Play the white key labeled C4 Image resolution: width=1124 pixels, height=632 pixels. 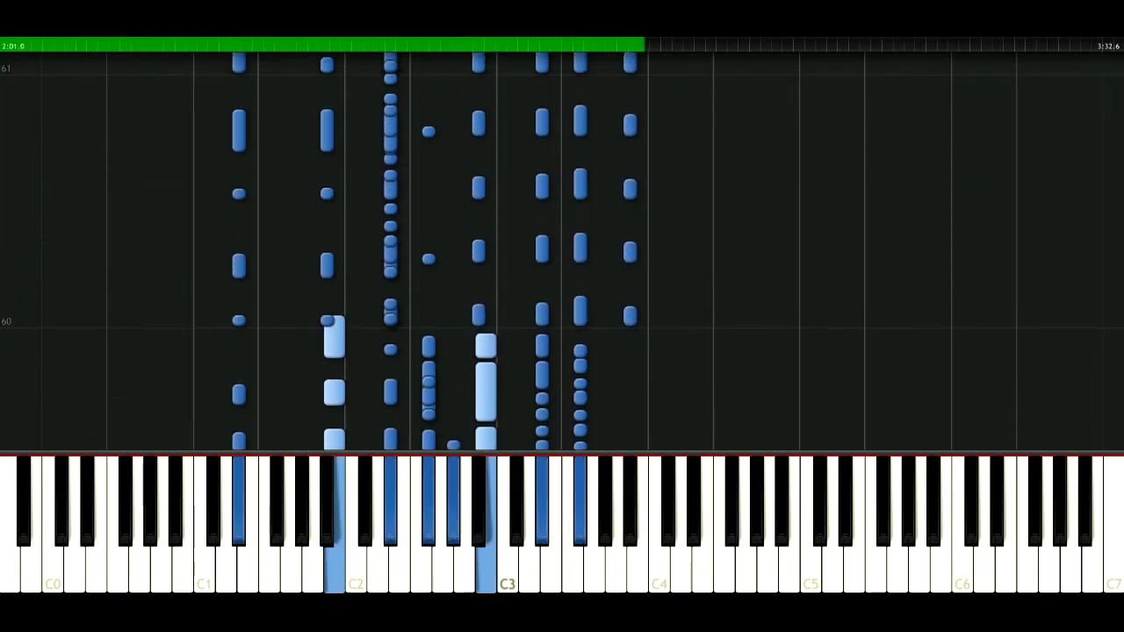(659, 571)
